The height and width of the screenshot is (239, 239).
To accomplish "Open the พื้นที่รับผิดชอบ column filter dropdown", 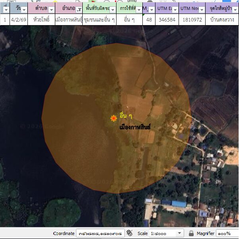I will pos(113,9).
